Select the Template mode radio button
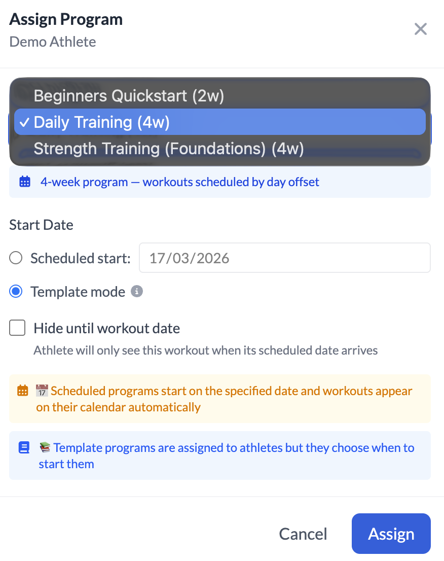Screen dimensions: 444x561 (16, 292)
